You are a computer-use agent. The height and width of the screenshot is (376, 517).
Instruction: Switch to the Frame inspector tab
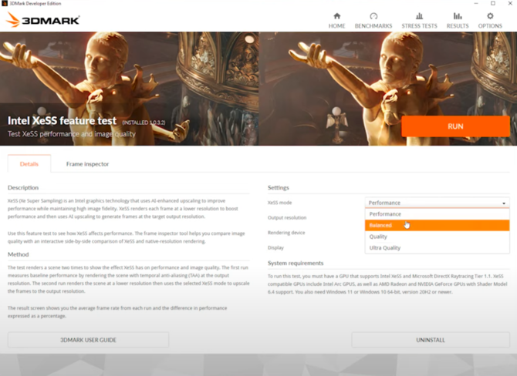click(87, 163)
